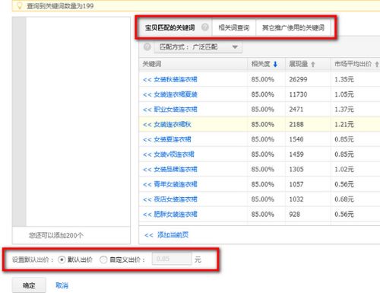The image size is (380, 293).
Task: Click impressions value 1459
Action: [x=296, y=154]
